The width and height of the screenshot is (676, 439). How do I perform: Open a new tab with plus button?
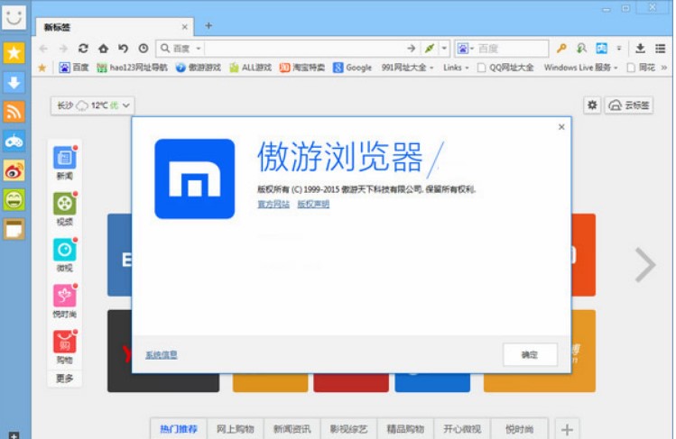(208, 25)
